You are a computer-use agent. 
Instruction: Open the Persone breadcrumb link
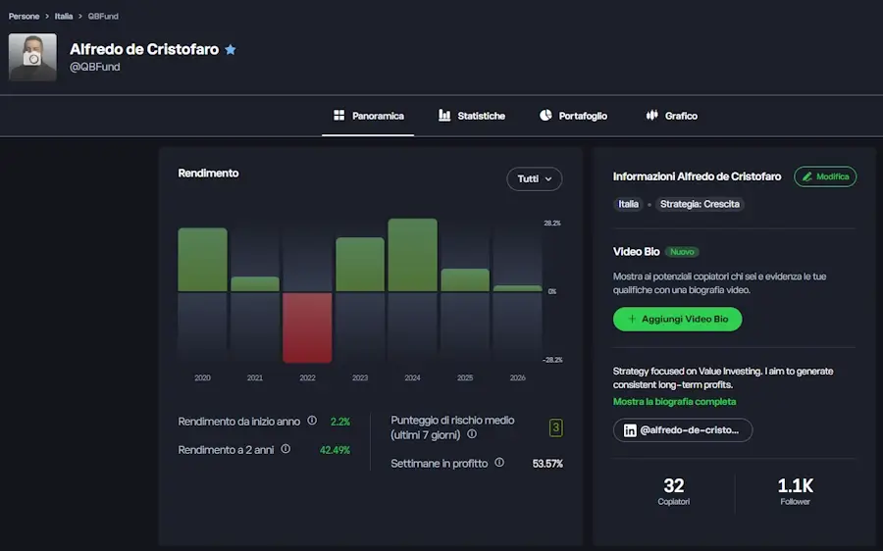(25, 17)
